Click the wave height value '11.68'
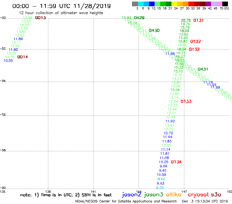The height and width of the screenshot is (204, 232). tap(170, 54)
